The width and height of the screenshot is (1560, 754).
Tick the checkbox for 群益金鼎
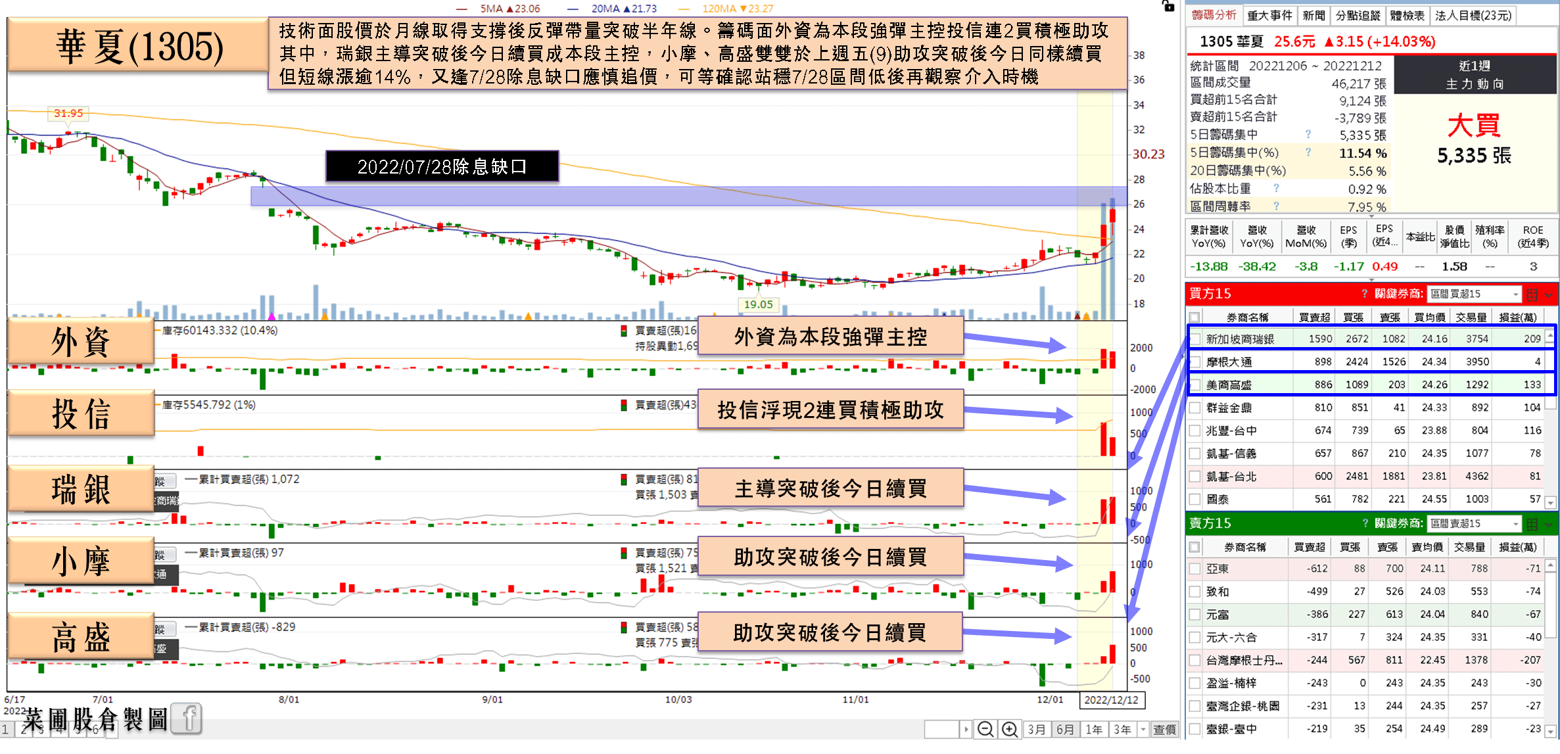point(1194,408)
